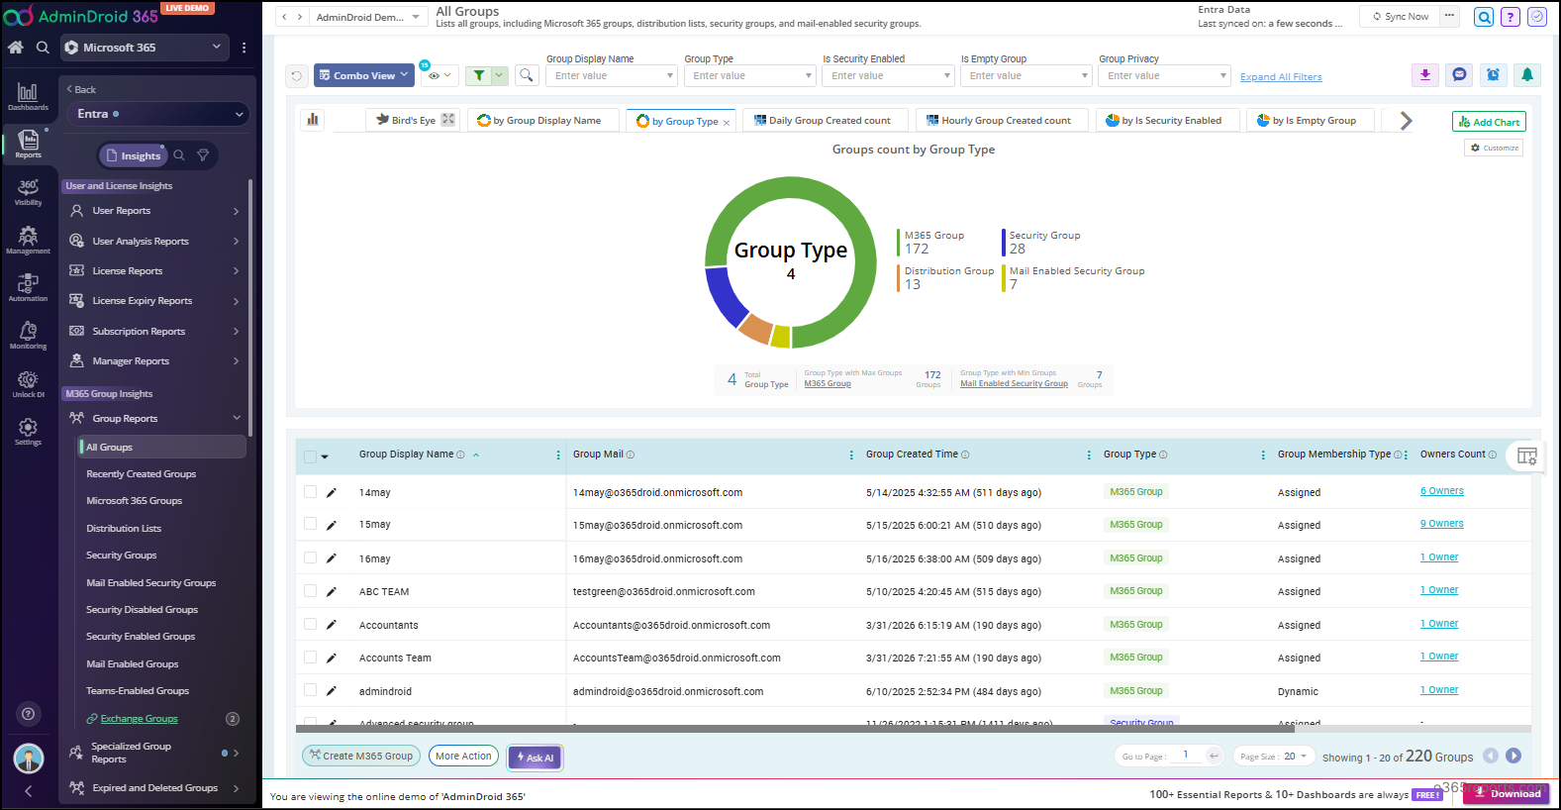1561x810 pixels.
Task: Click the green alert bell icon
Action: click(1527, 74)
